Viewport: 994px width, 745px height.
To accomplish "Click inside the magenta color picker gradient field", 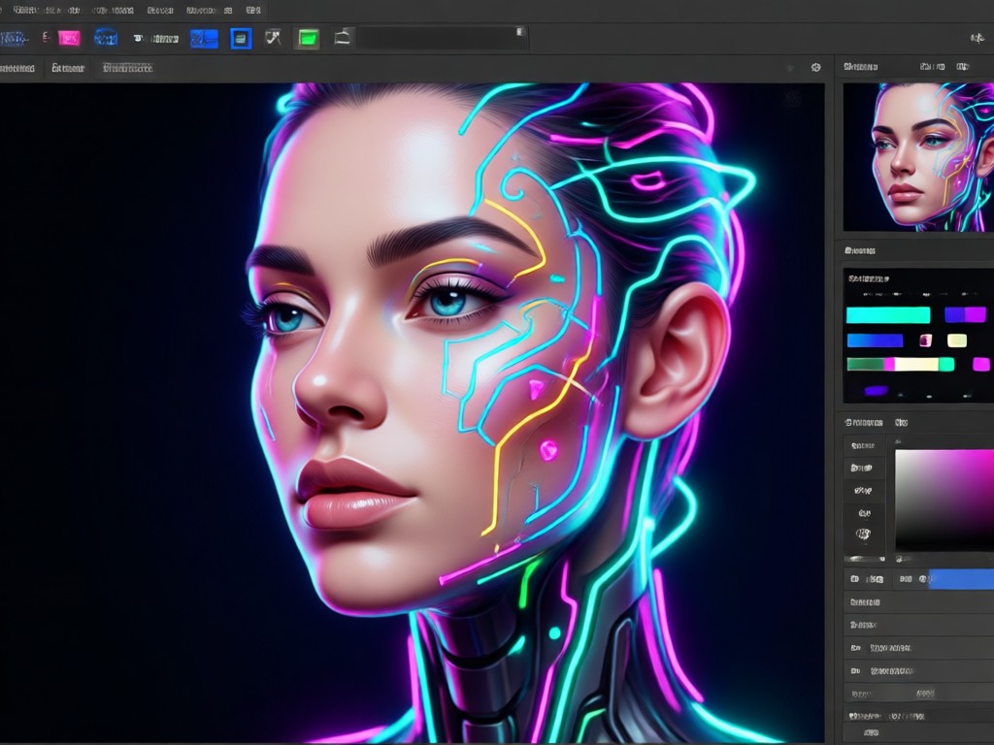I will (944, 501).
